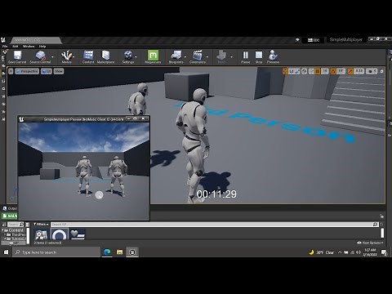Viewport: 392px width, 294px height.
Task: Open the Settings toolbar icon
Action: pyautogui.click(x=128, y=56)
